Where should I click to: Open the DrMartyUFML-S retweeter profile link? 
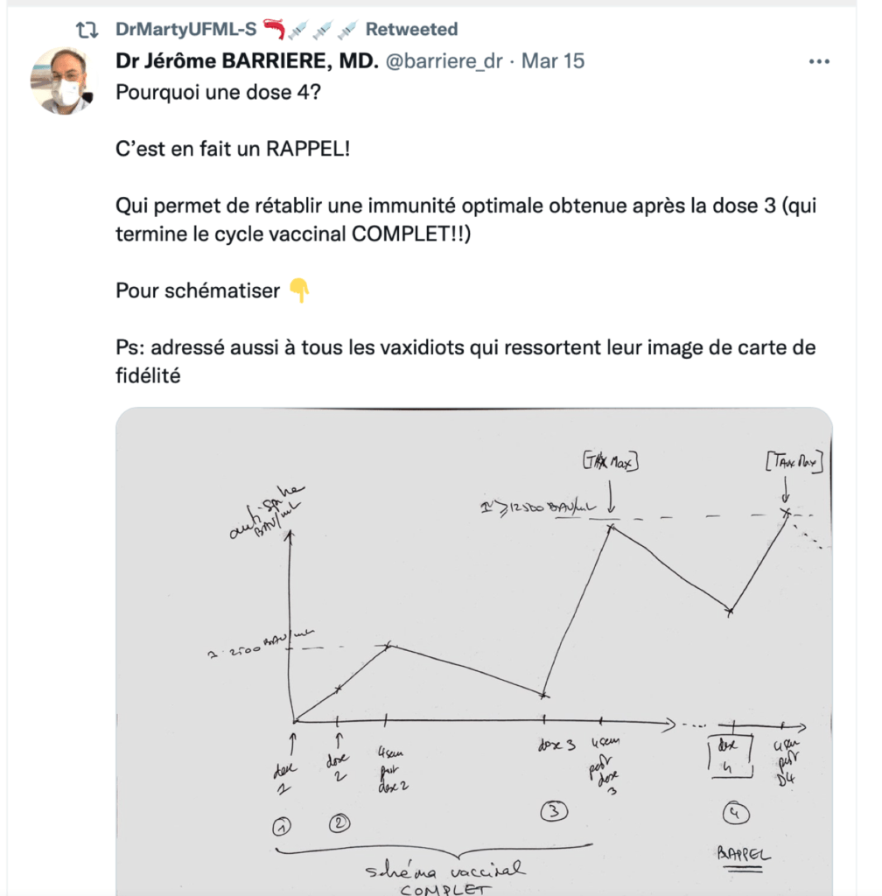[186, 29]
